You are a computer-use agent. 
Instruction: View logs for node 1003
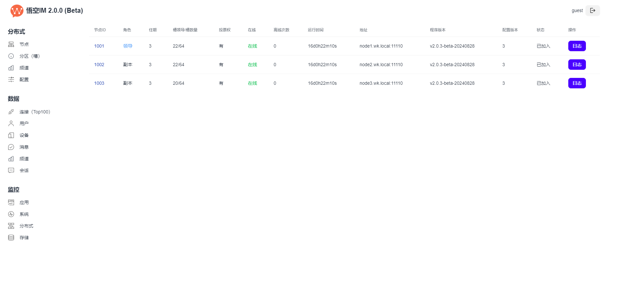click(x=577, y=83)
